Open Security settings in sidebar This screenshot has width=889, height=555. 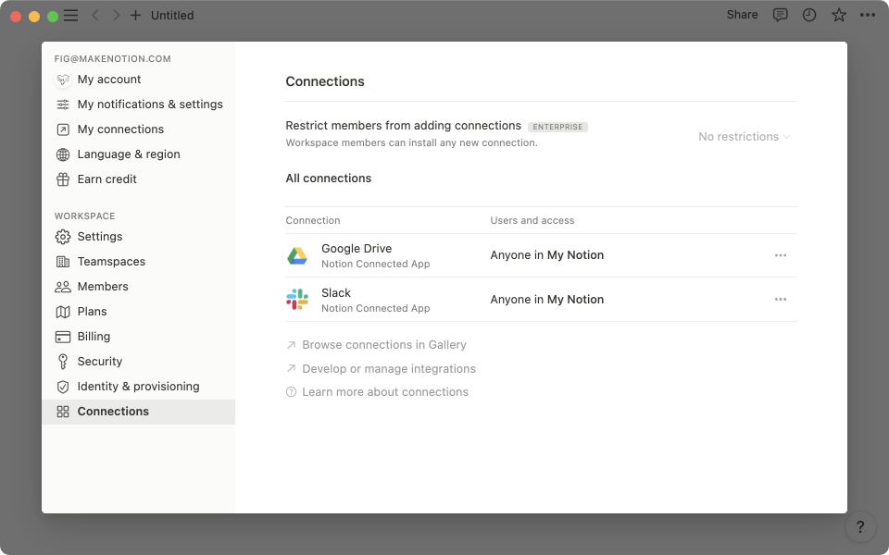click(x=99, y=362)
